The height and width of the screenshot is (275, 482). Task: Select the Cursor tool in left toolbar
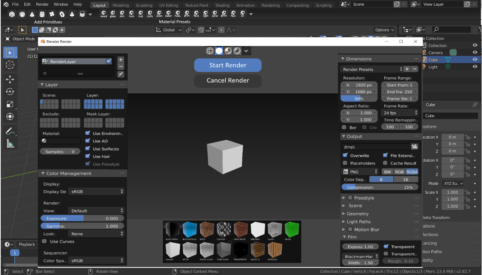point(10,65)
